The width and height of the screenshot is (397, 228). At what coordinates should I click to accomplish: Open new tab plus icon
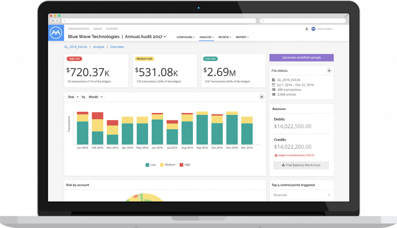(65, 21)
